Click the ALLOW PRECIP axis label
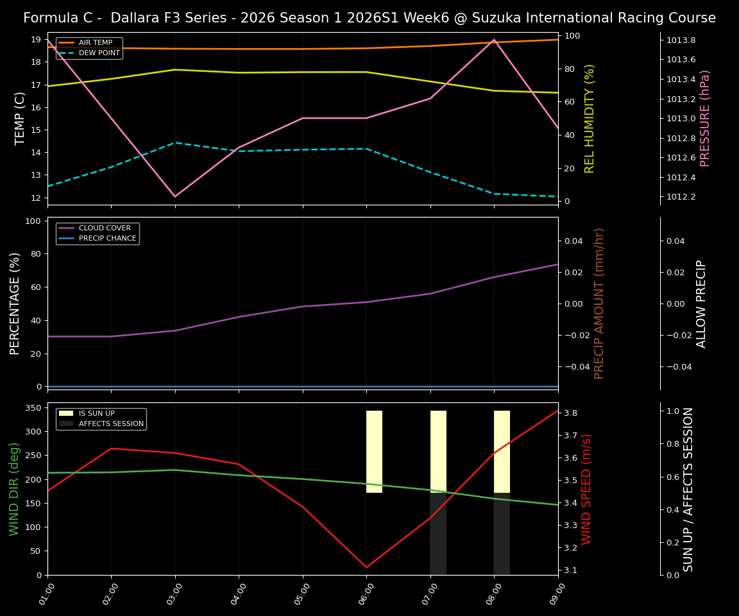Viewport: 739px width, 616px height. [x=702, y=303]
